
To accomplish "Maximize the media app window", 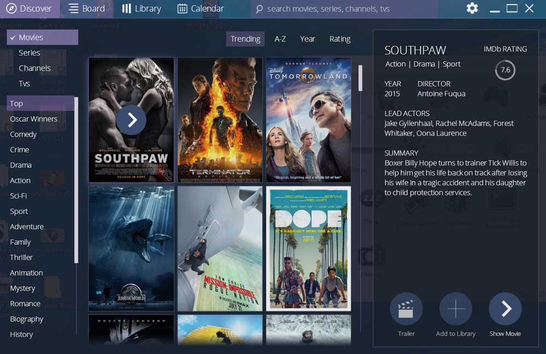I will coord(512,8).
